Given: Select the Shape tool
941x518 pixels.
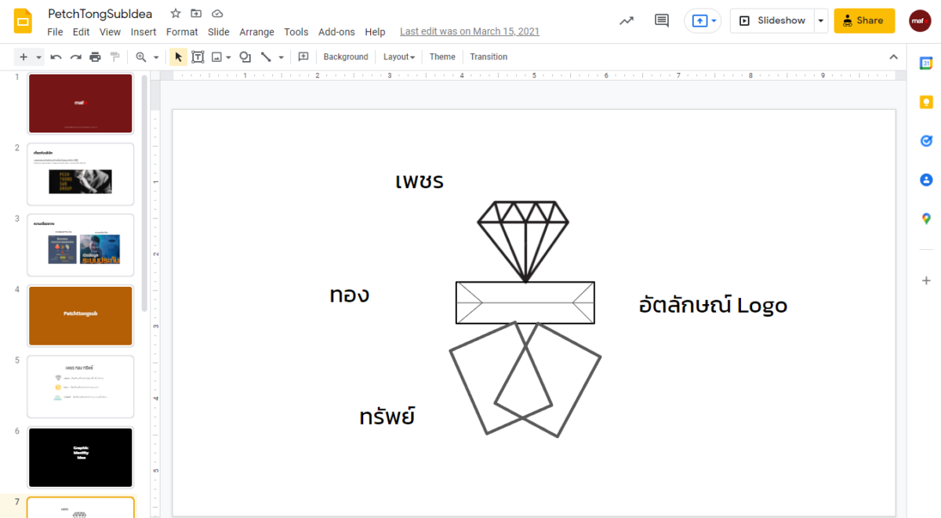Looking at the screenshot, I should tap(244, 56).
